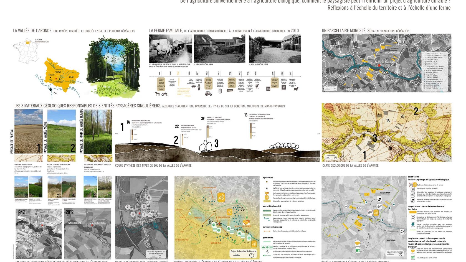Click the farm building icon in red brackets
466x262 pixels.
click(370, 213)
